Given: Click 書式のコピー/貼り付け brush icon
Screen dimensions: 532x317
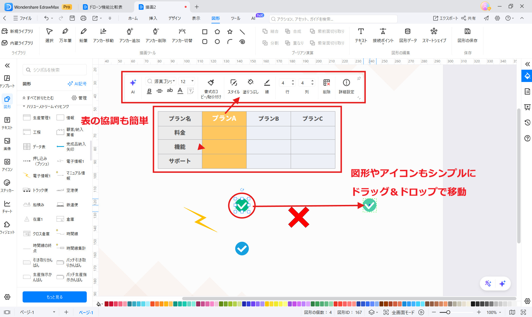Looking at the screenshot, I should point(211,83).
